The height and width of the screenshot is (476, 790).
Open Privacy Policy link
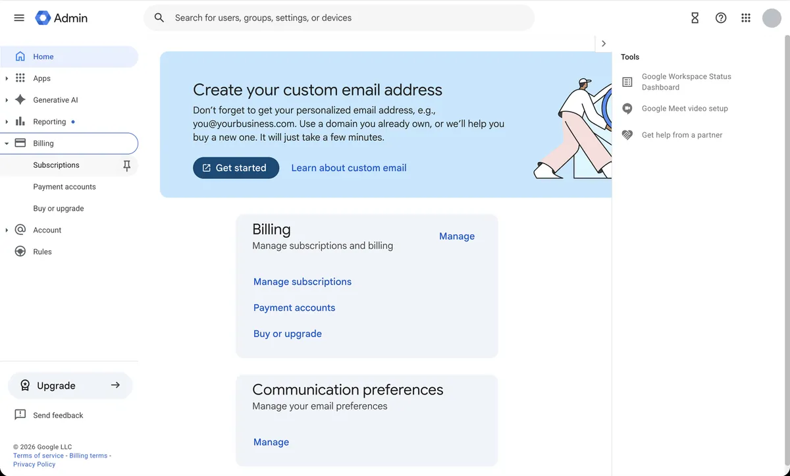[x=34, y=464]
